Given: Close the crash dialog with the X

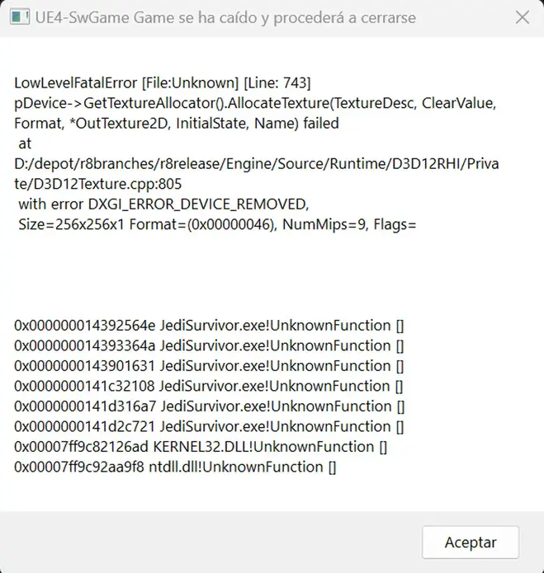Looking at the screenshot, I should [522, 17].
